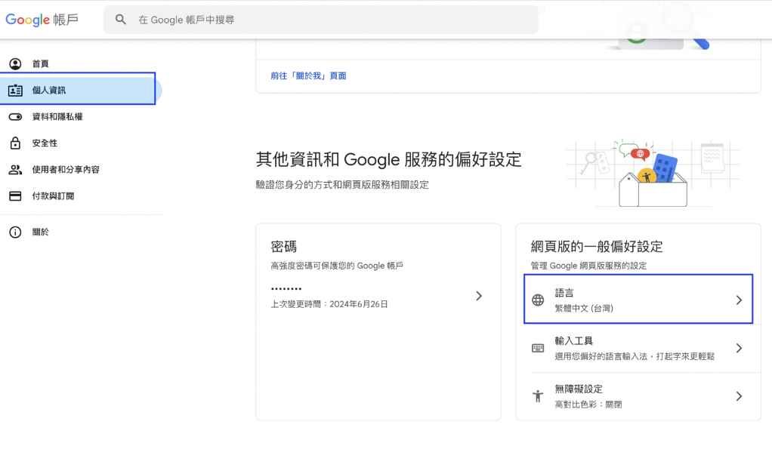Screen dimensions: 772x474
Task: Expand the 密碼 password settings chevron
Action: point(479,296)
